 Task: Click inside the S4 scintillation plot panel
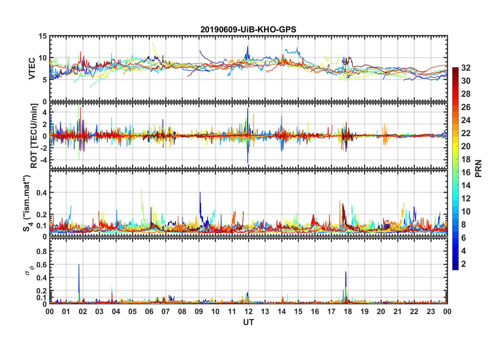click(248, 203)
